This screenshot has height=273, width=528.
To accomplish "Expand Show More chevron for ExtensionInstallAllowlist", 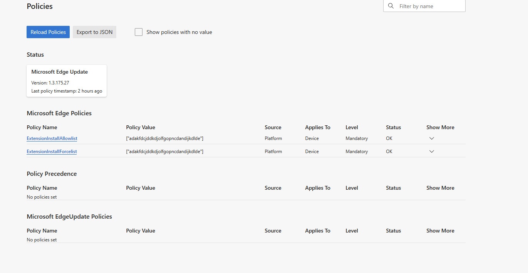I will (431, 138).
